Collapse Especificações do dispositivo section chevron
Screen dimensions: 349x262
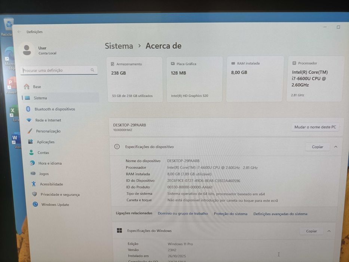[x=336, y=147]
